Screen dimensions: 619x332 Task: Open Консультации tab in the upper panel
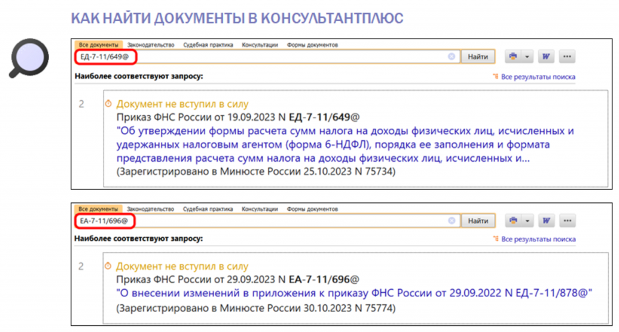pos(260,45)
